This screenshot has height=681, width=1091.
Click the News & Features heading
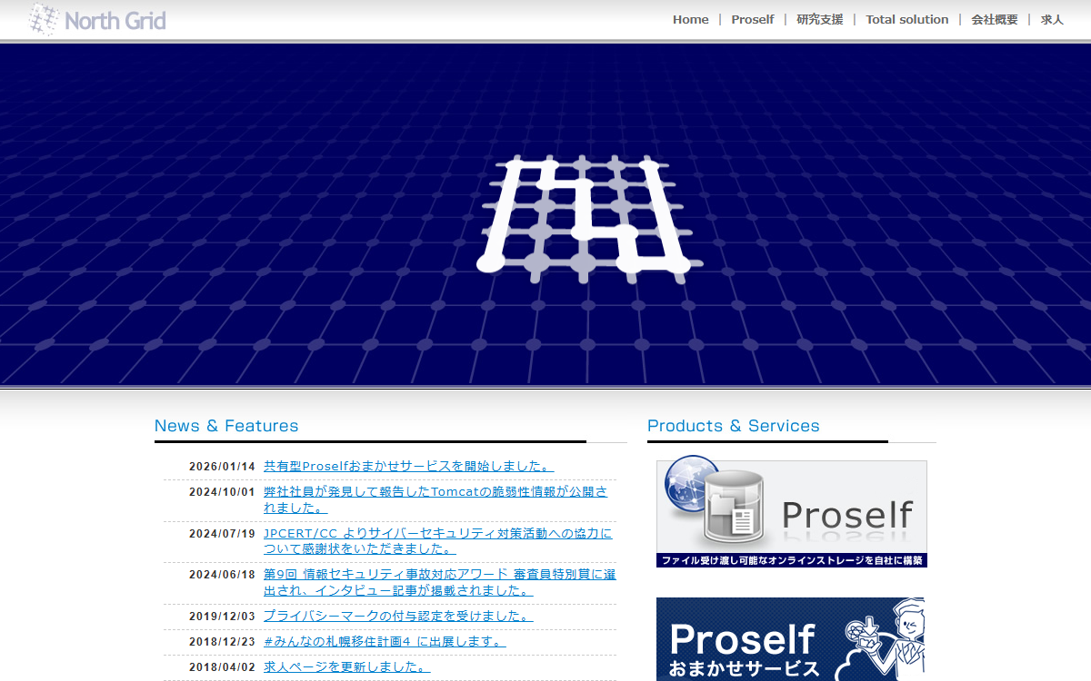click(x=226, y=426)
